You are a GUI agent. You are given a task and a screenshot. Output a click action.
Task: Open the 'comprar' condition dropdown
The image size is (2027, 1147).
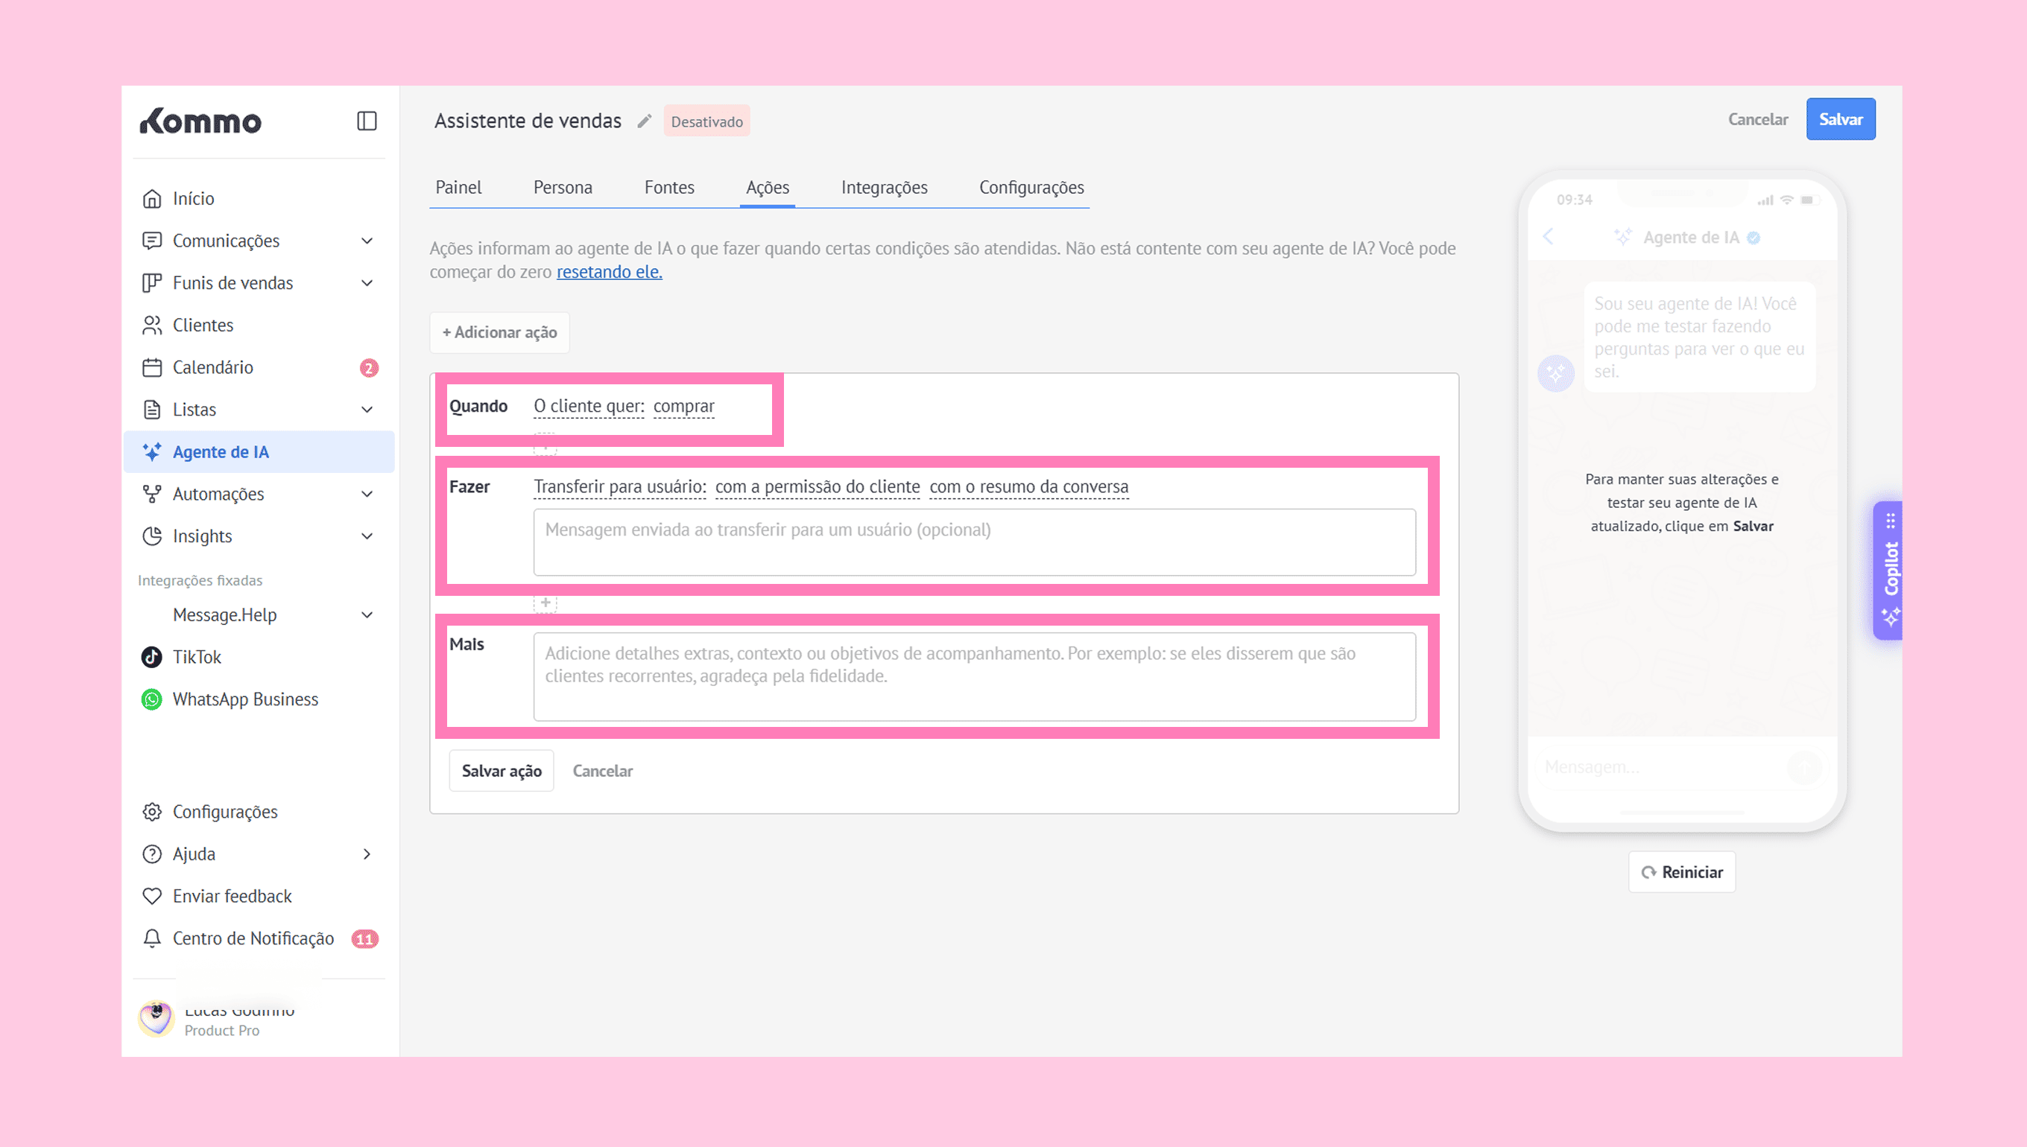(683, 407)
